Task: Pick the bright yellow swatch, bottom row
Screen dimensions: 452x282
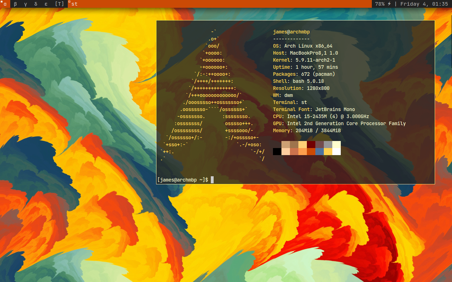Action: coord(328,152)
